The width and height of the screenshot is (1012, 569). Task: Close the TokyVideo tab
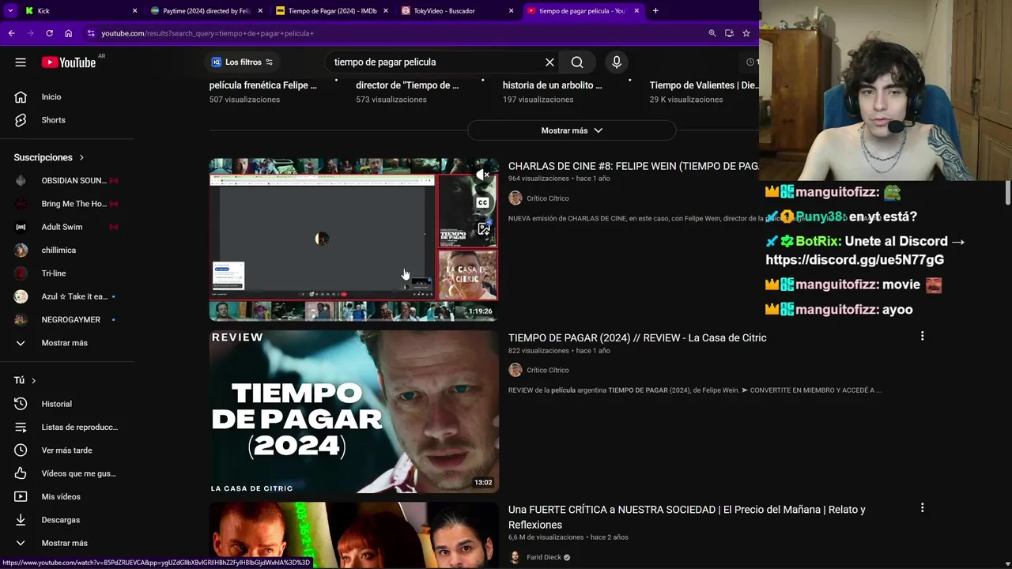pyautogui.click(x=511, y=11)
